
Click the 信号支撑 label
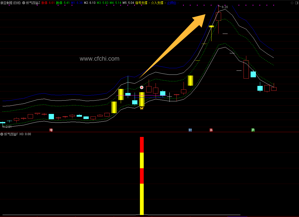141,3
